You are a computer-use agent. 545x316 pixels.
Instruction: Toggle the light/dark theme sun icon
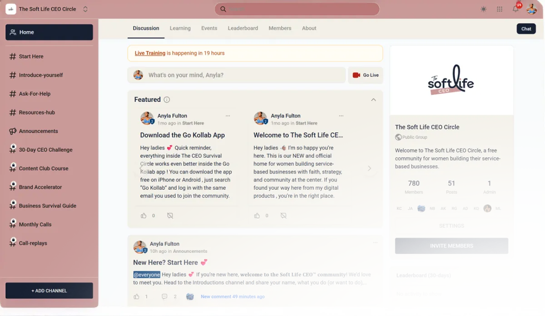[484, 9]
